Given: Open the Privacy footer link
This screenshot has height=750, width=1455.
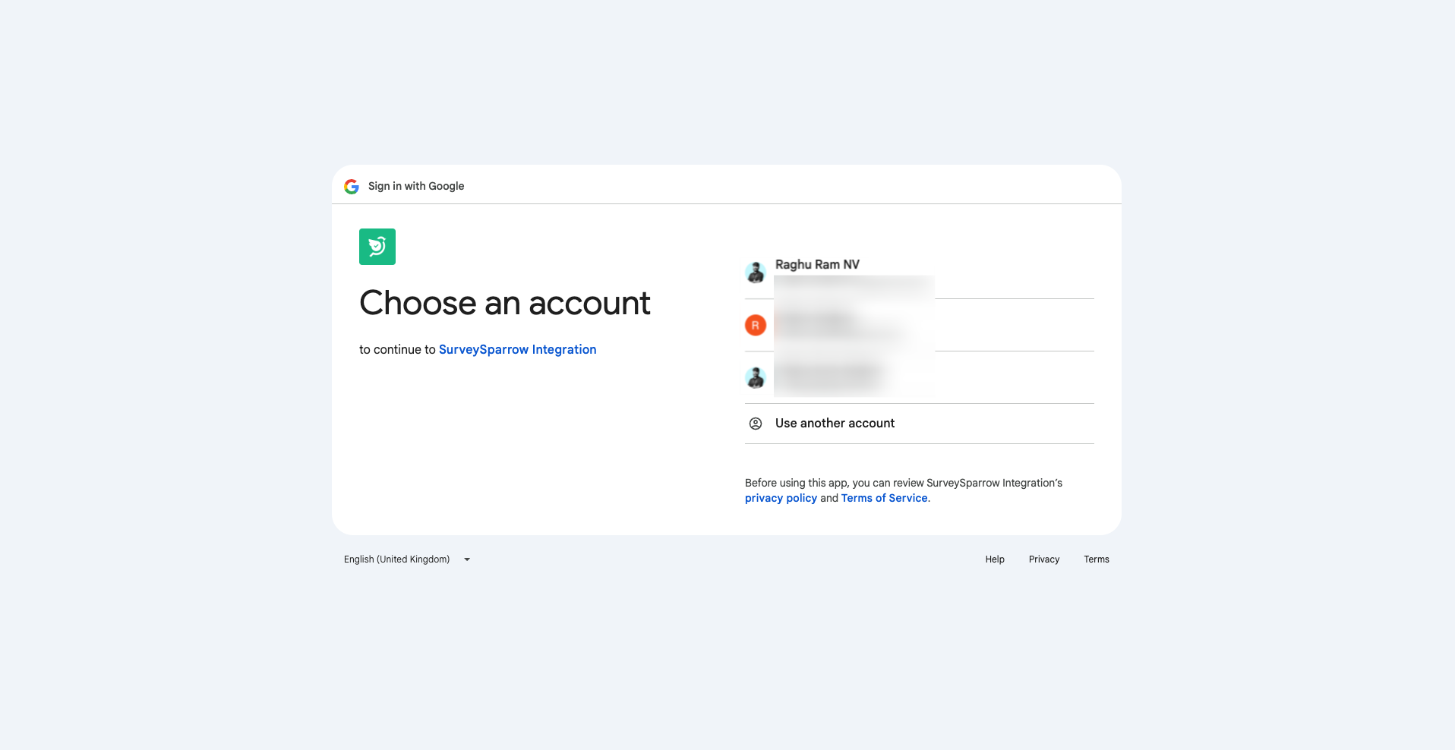Looking at the screenshot, I should point(1043,559).
